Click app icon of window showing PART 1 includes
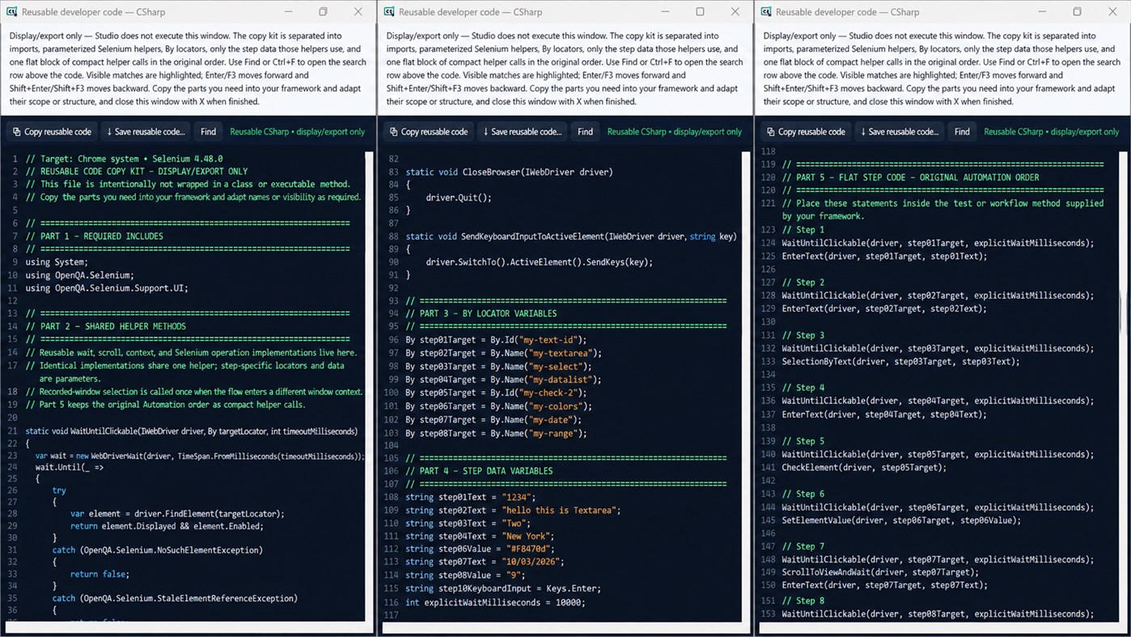Screen dimensions: 1131x637 click(12, 12)
